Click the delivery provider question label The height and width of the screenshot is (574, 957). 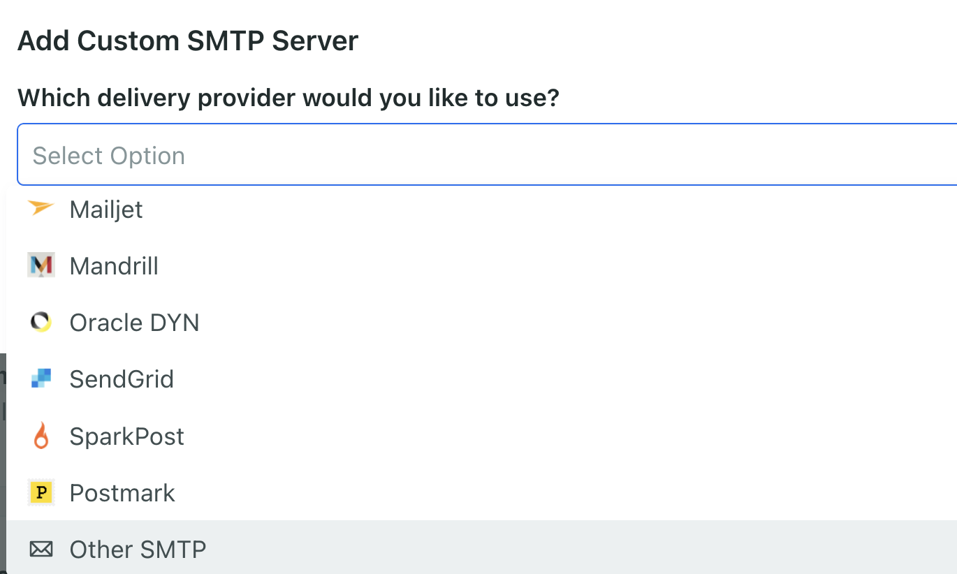click(x=288, y=98)
